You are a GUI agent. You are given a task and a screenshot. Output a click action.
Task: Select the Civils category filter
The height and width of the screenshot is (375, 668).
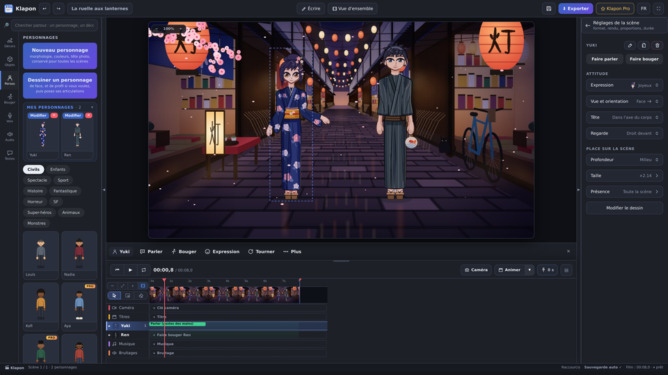[x=33, y=169]
